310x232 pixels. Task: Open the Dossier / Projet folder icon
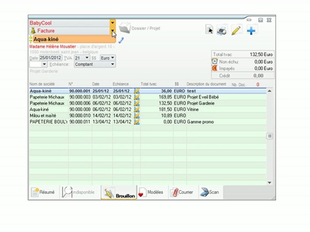point(125,28)
